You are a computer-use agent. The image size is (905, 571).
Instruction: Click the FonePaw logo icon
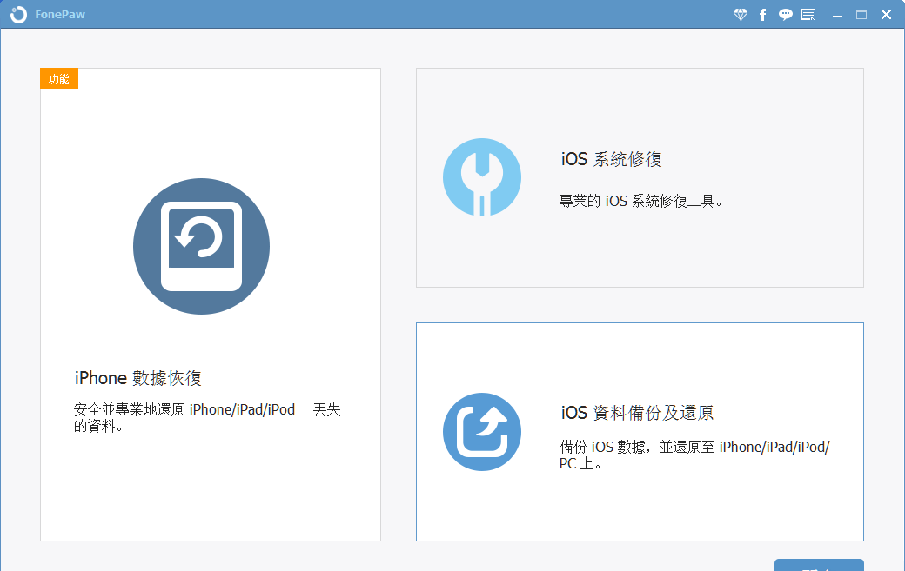(18, 15)
